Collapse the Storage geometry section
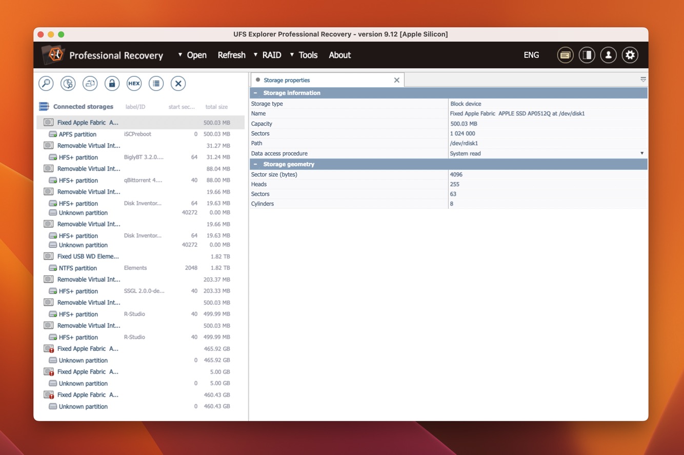The width and height of the screenshot is (684, 455). click(x=255, y=164)
